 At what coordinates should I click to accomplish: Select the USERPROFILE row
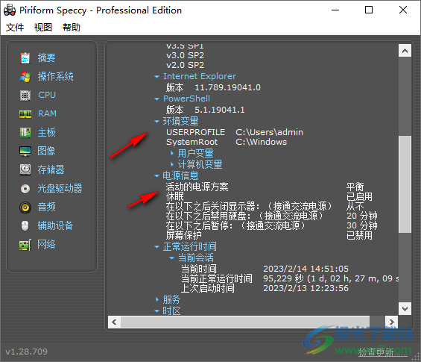(235, 132)
